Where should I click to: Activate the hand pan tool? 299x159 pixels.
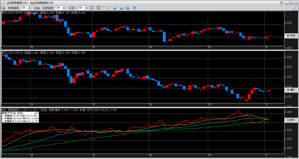click(104, 8)
